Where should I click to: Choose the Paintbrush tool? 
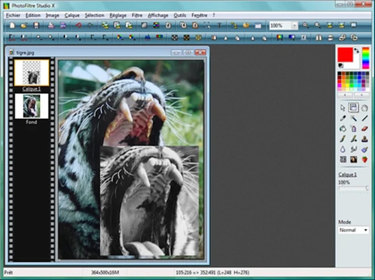(343, 139)
